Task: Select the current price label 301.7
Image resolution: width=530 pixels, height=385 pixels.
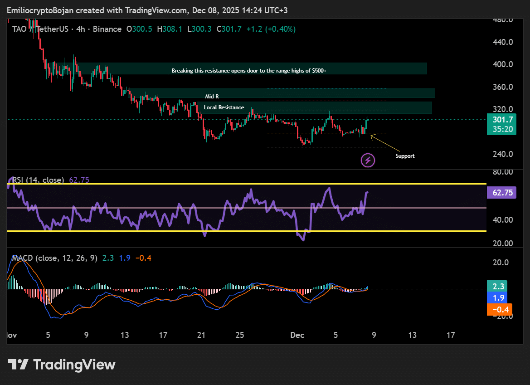Action: tap(502, 120)
